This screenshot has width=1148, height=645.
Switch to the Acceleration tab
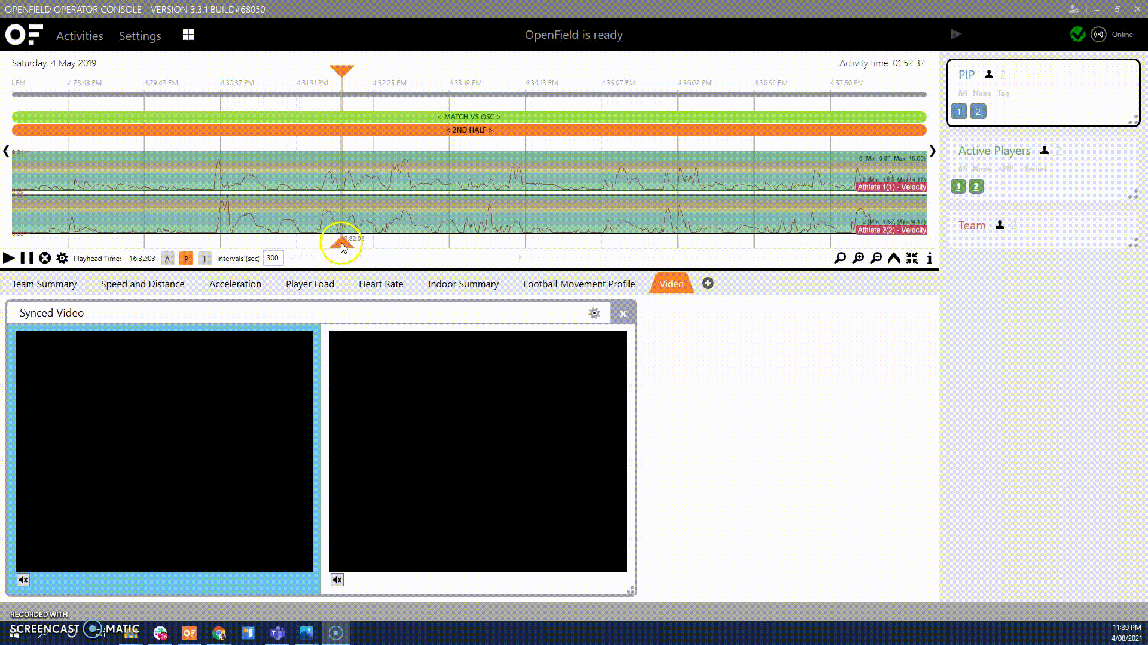[x=235, y=284]
